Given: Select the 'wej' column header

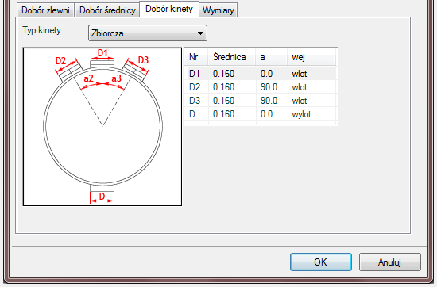Looking at the screenshot, I should (311, 57).
